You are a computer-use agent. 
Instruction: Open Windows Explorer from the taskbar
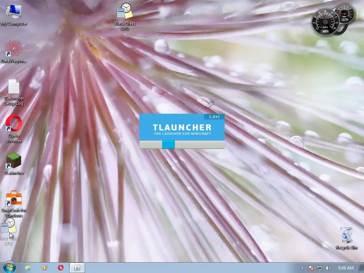[28, 268]
